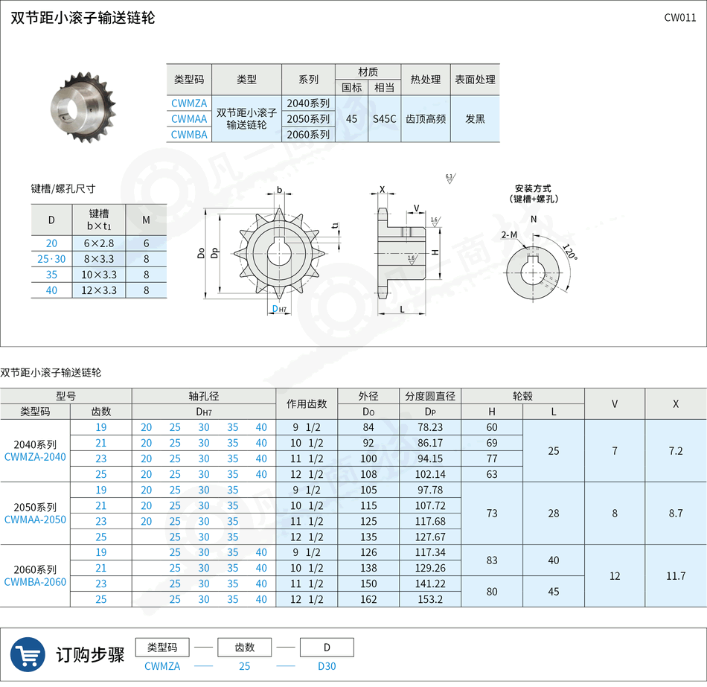The height and width of the screenshot is (687, 707).
Task: Open the CWMZA type code link
Action: tap(189, 103)
